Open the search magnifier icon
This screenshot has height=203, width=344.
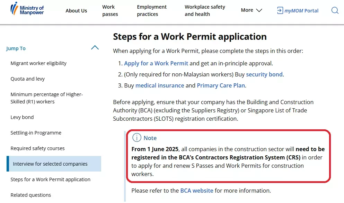pyautogui.click(x=335, y=10)
